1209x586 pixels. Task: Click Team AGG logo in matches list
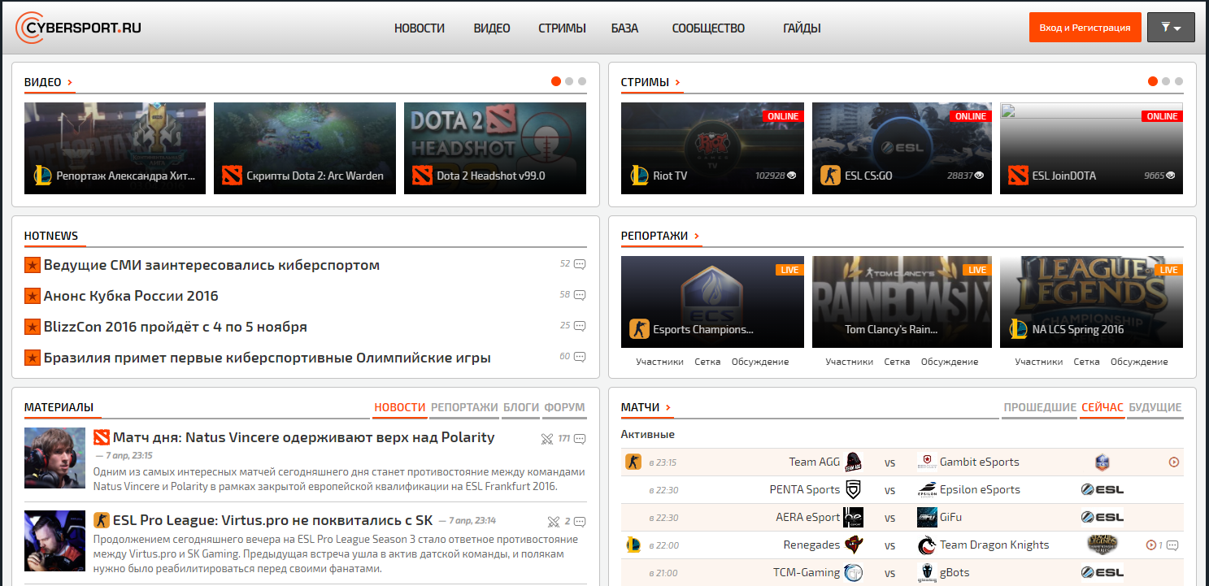pos(853,462)
